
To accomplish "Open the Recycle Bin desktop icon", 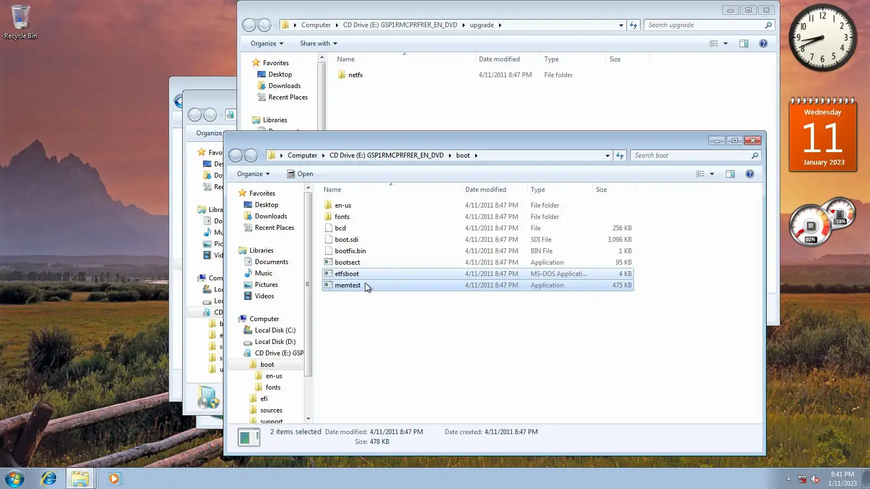I will [x=21, y=22].
